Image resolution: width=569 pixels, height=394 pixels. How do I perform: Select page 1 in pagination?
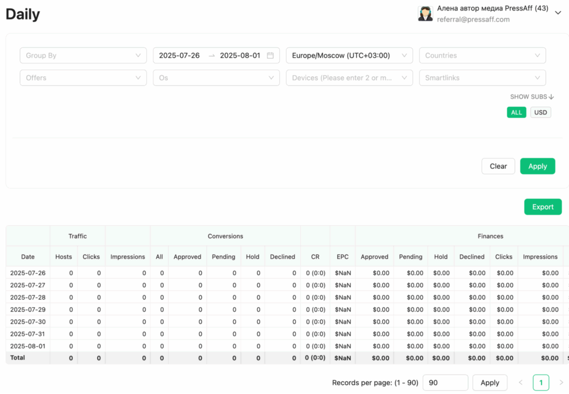pos(541,382)
